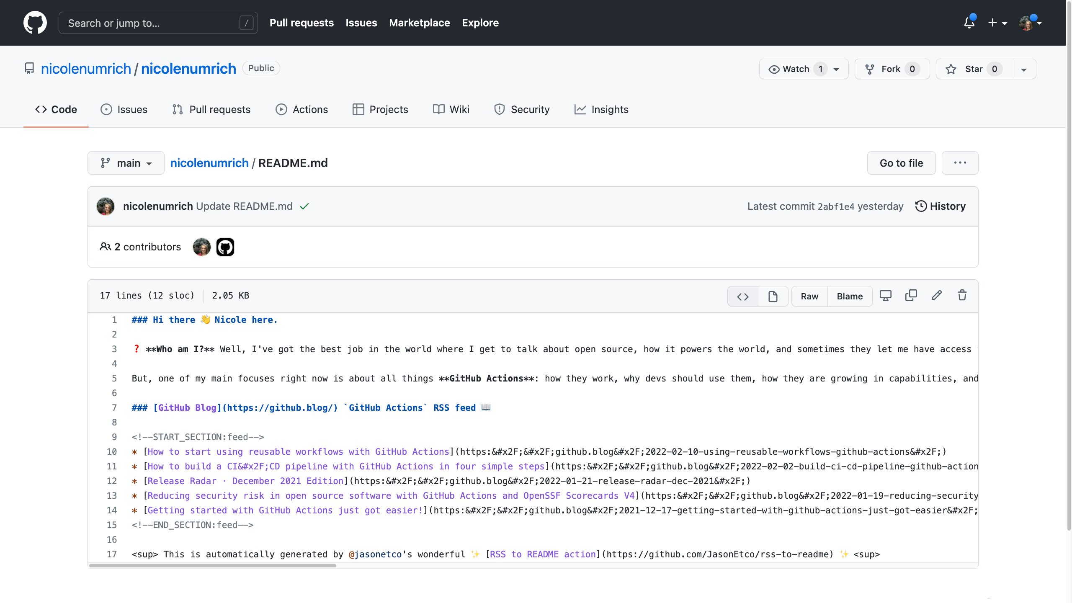The height and width of the screenshot is (603, 1072).
Task: Click the horizontal code scrollbar
Action: click(213, 565)
